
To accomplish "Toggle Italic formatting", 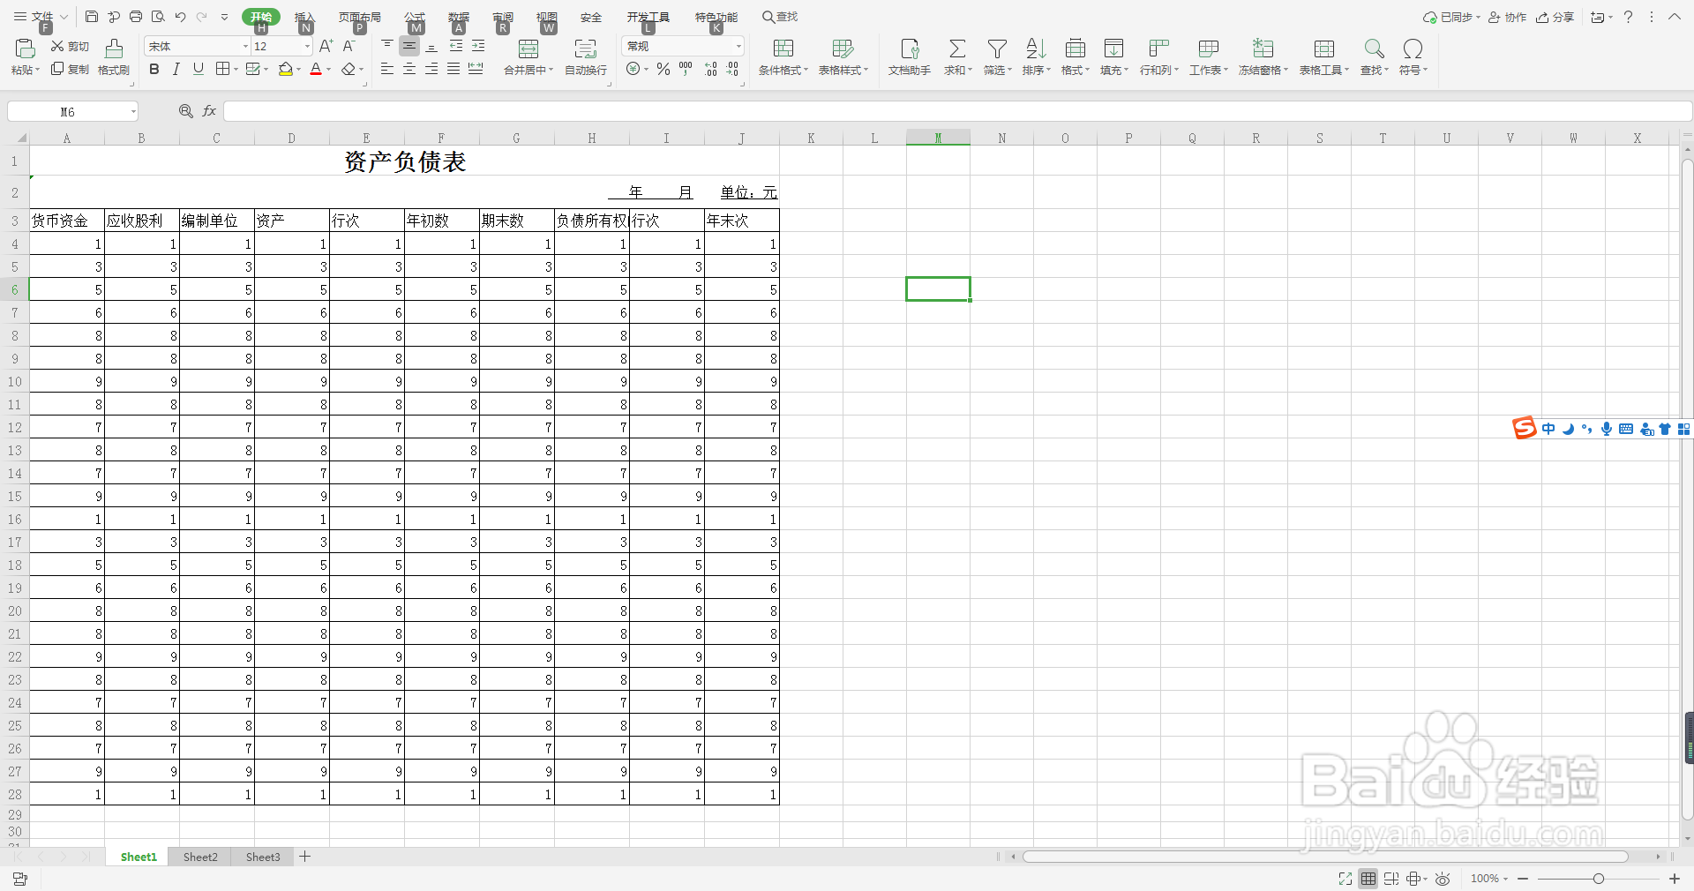I will coord(176,69).
